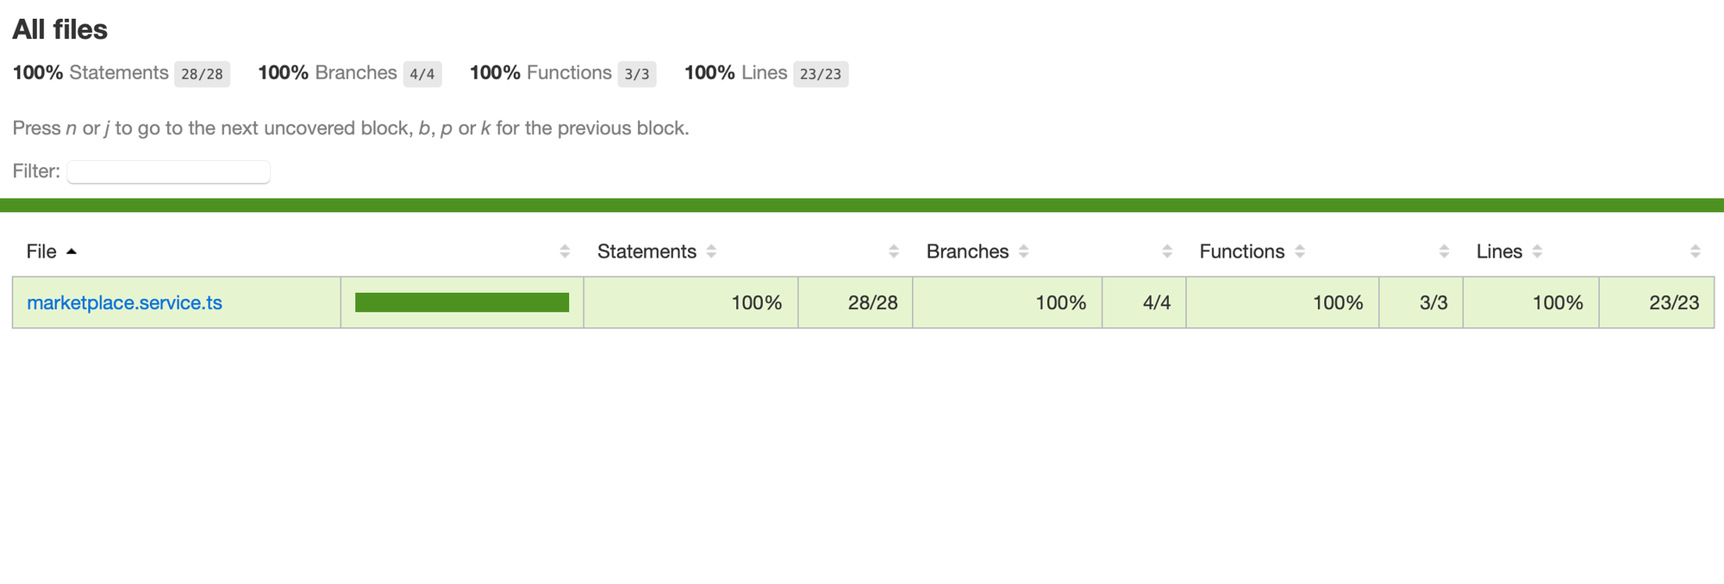The width and height of the screenshot is (1724, 584).
Task: Sort table by Statements column header
Action: (x=646, y=252)
